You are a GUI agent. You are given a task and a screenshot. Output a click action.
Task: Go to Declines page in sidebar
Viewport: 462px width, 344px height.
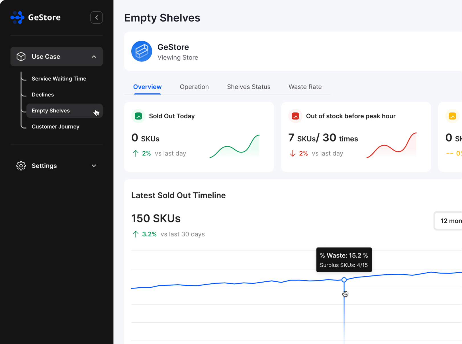(x=43, y=94)
